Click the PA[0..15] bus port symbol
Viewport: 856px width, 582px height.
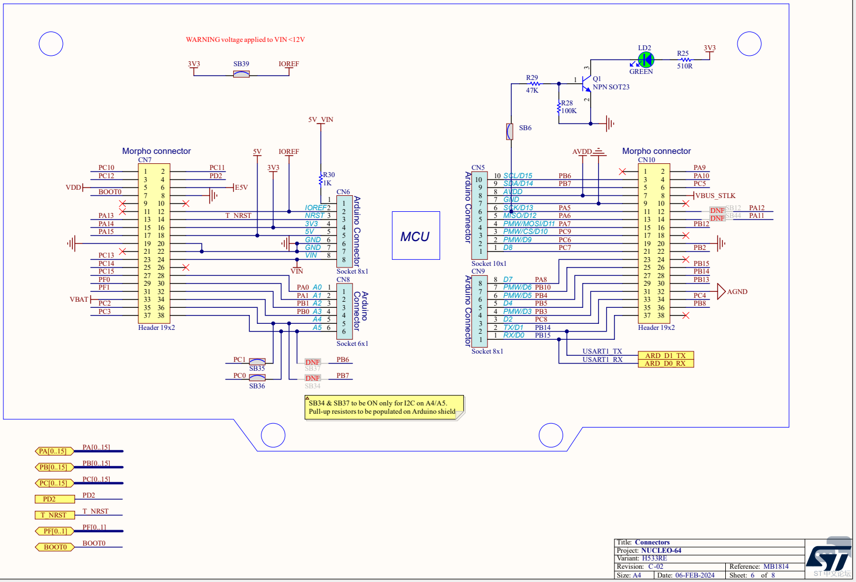[55, 451]
